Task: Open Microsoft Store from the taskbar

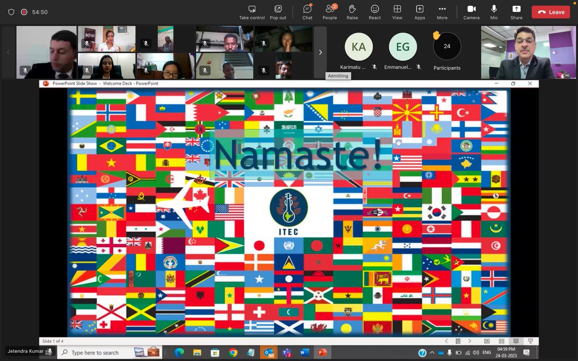Action: pyautogui.click(x=215, y=353)
